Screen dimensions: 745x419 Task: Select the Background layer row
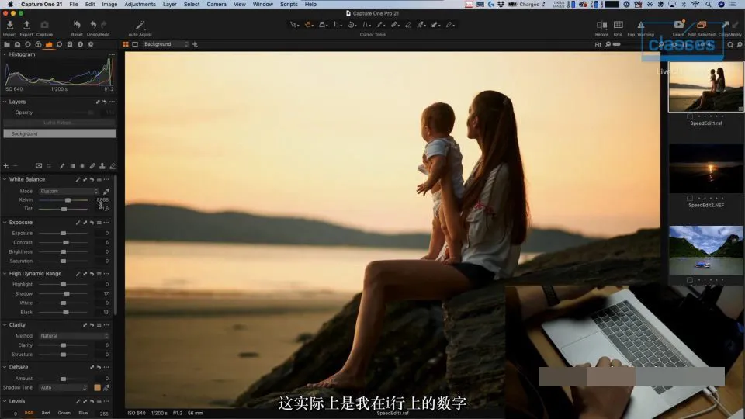click(x=60, y=134)
